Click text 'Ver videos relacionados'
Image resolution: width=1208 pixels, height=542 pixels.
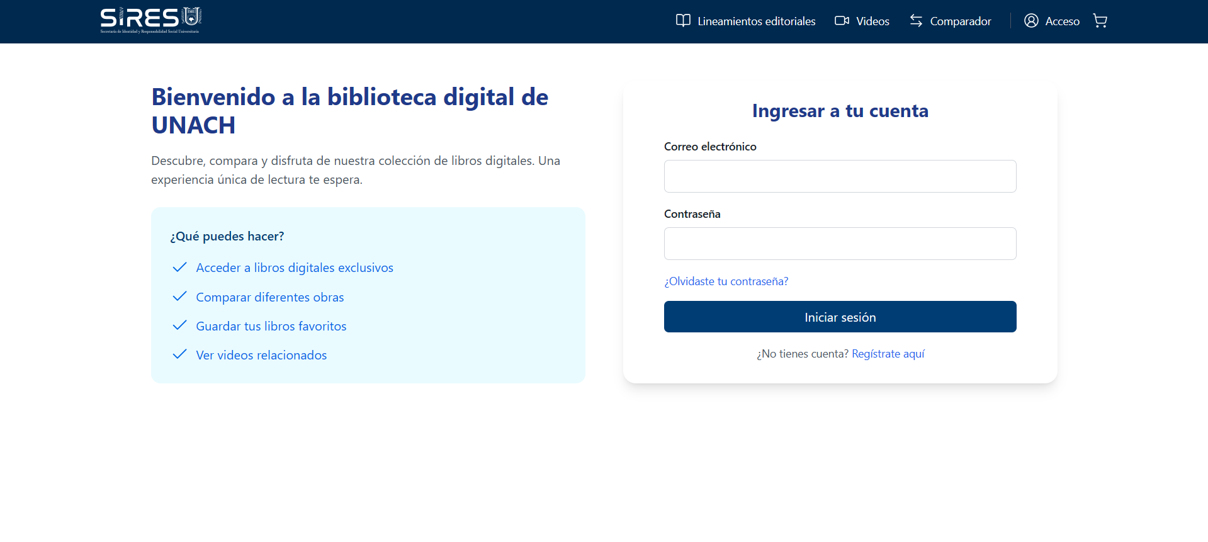pos(261,355)
